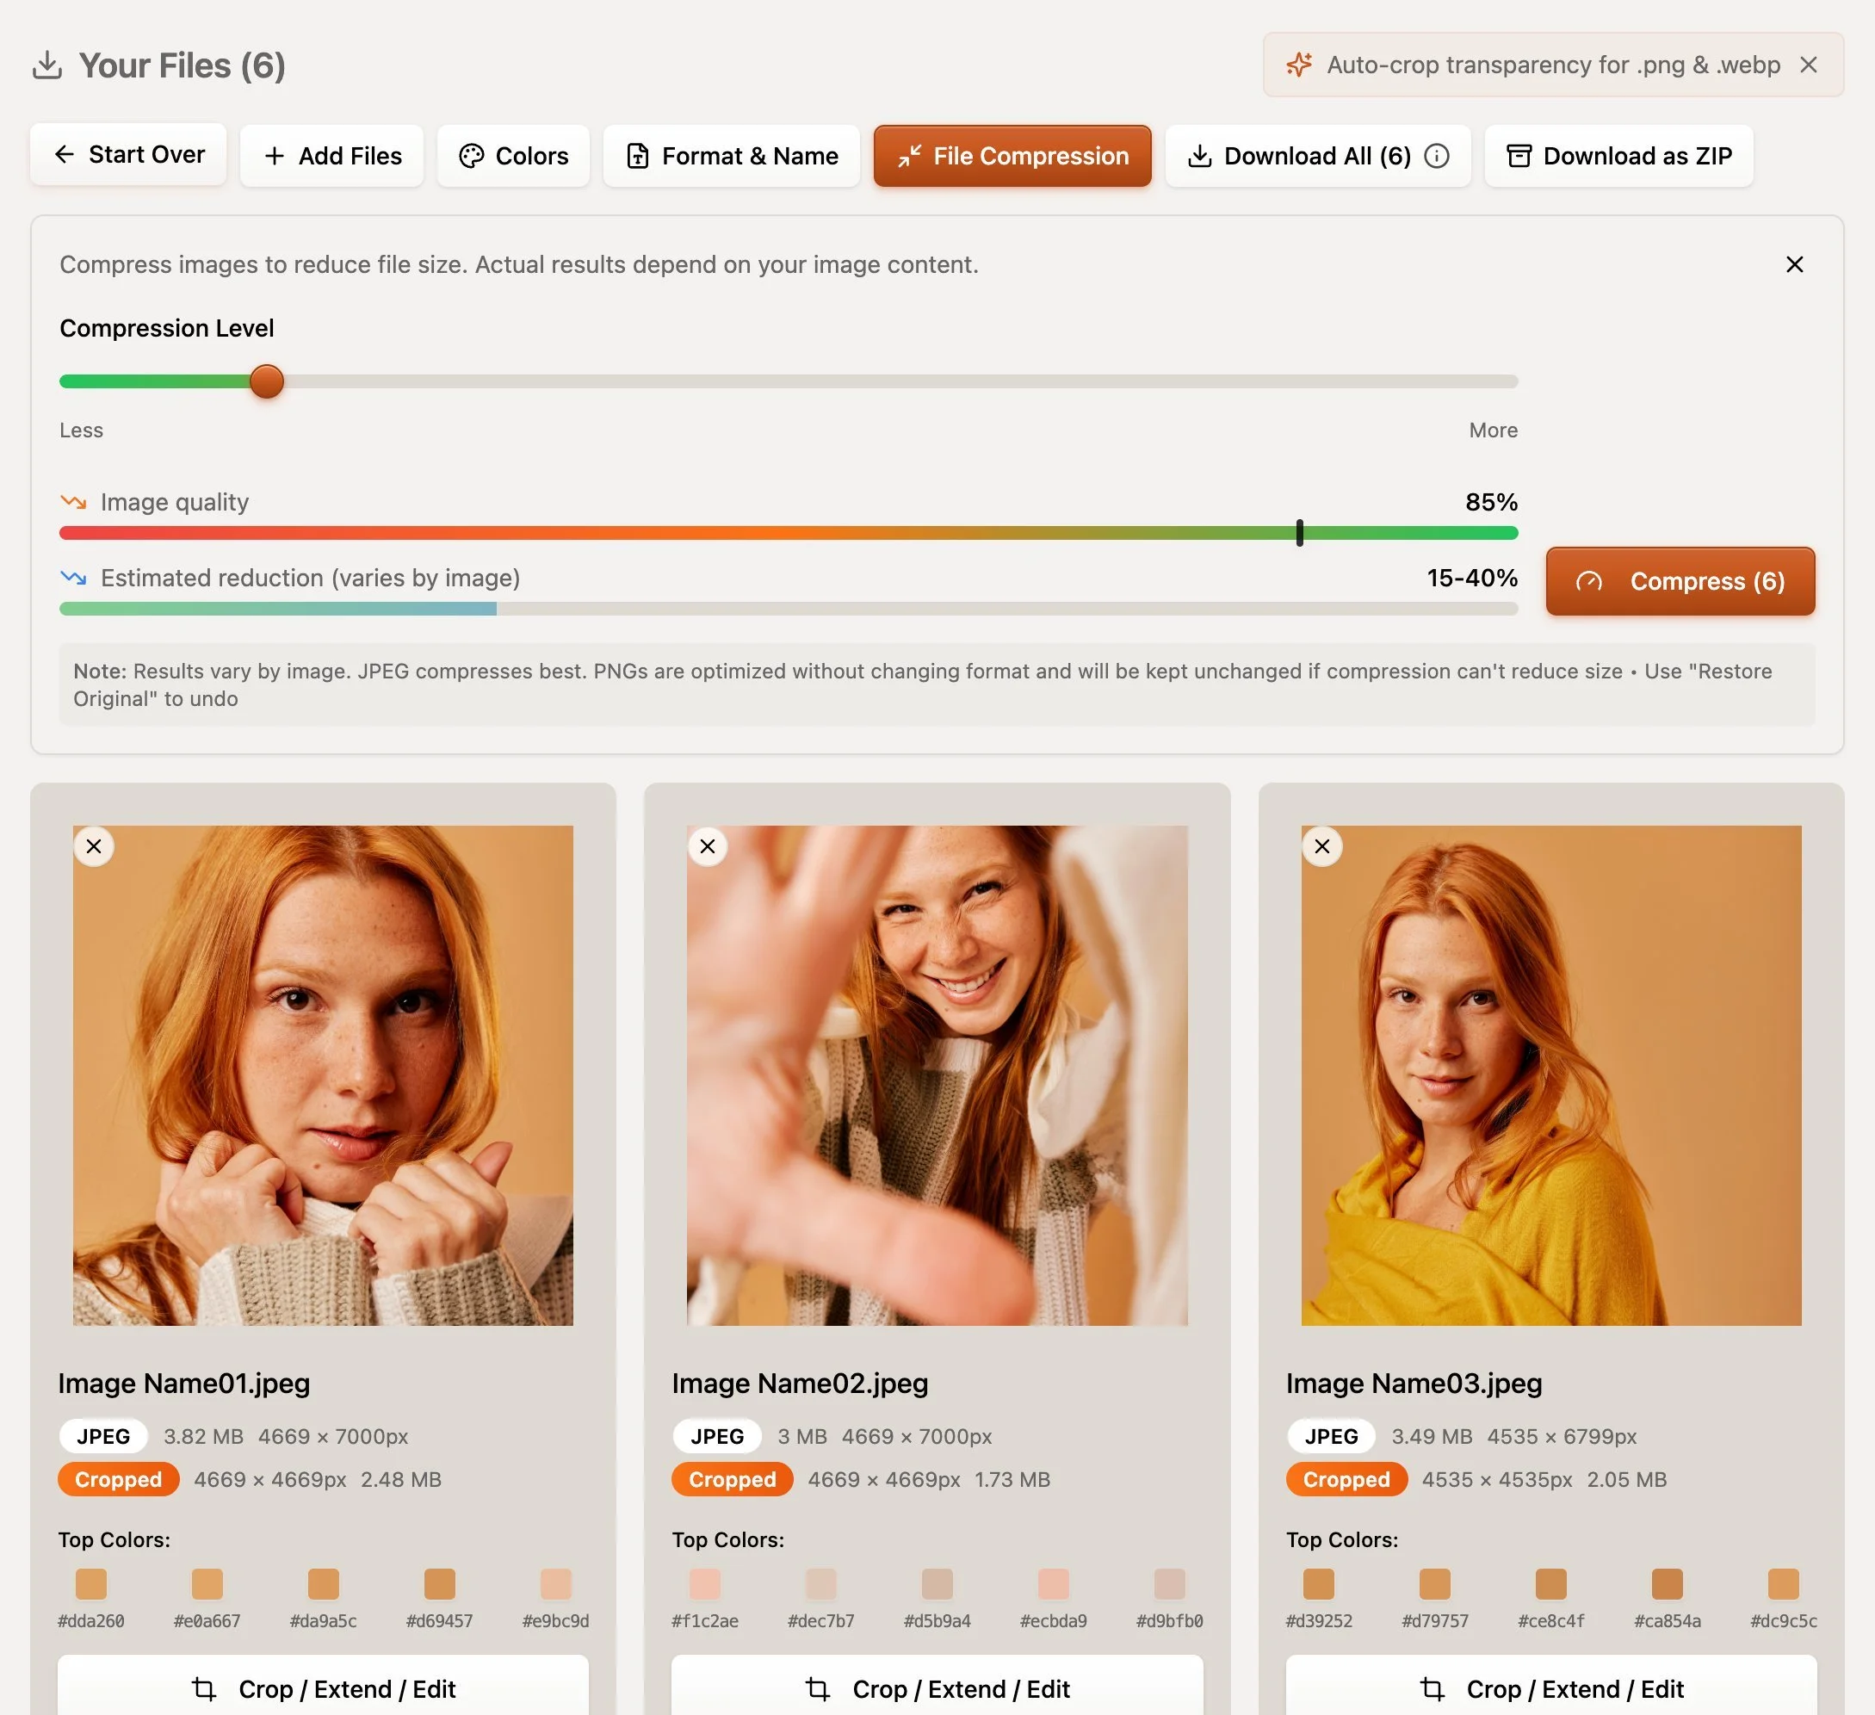
Task: Open Format & Name settings
Action: tap(731, 155)
